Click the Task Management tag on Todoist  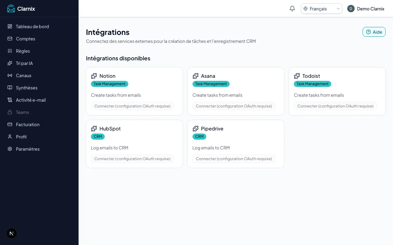(313, 84)
